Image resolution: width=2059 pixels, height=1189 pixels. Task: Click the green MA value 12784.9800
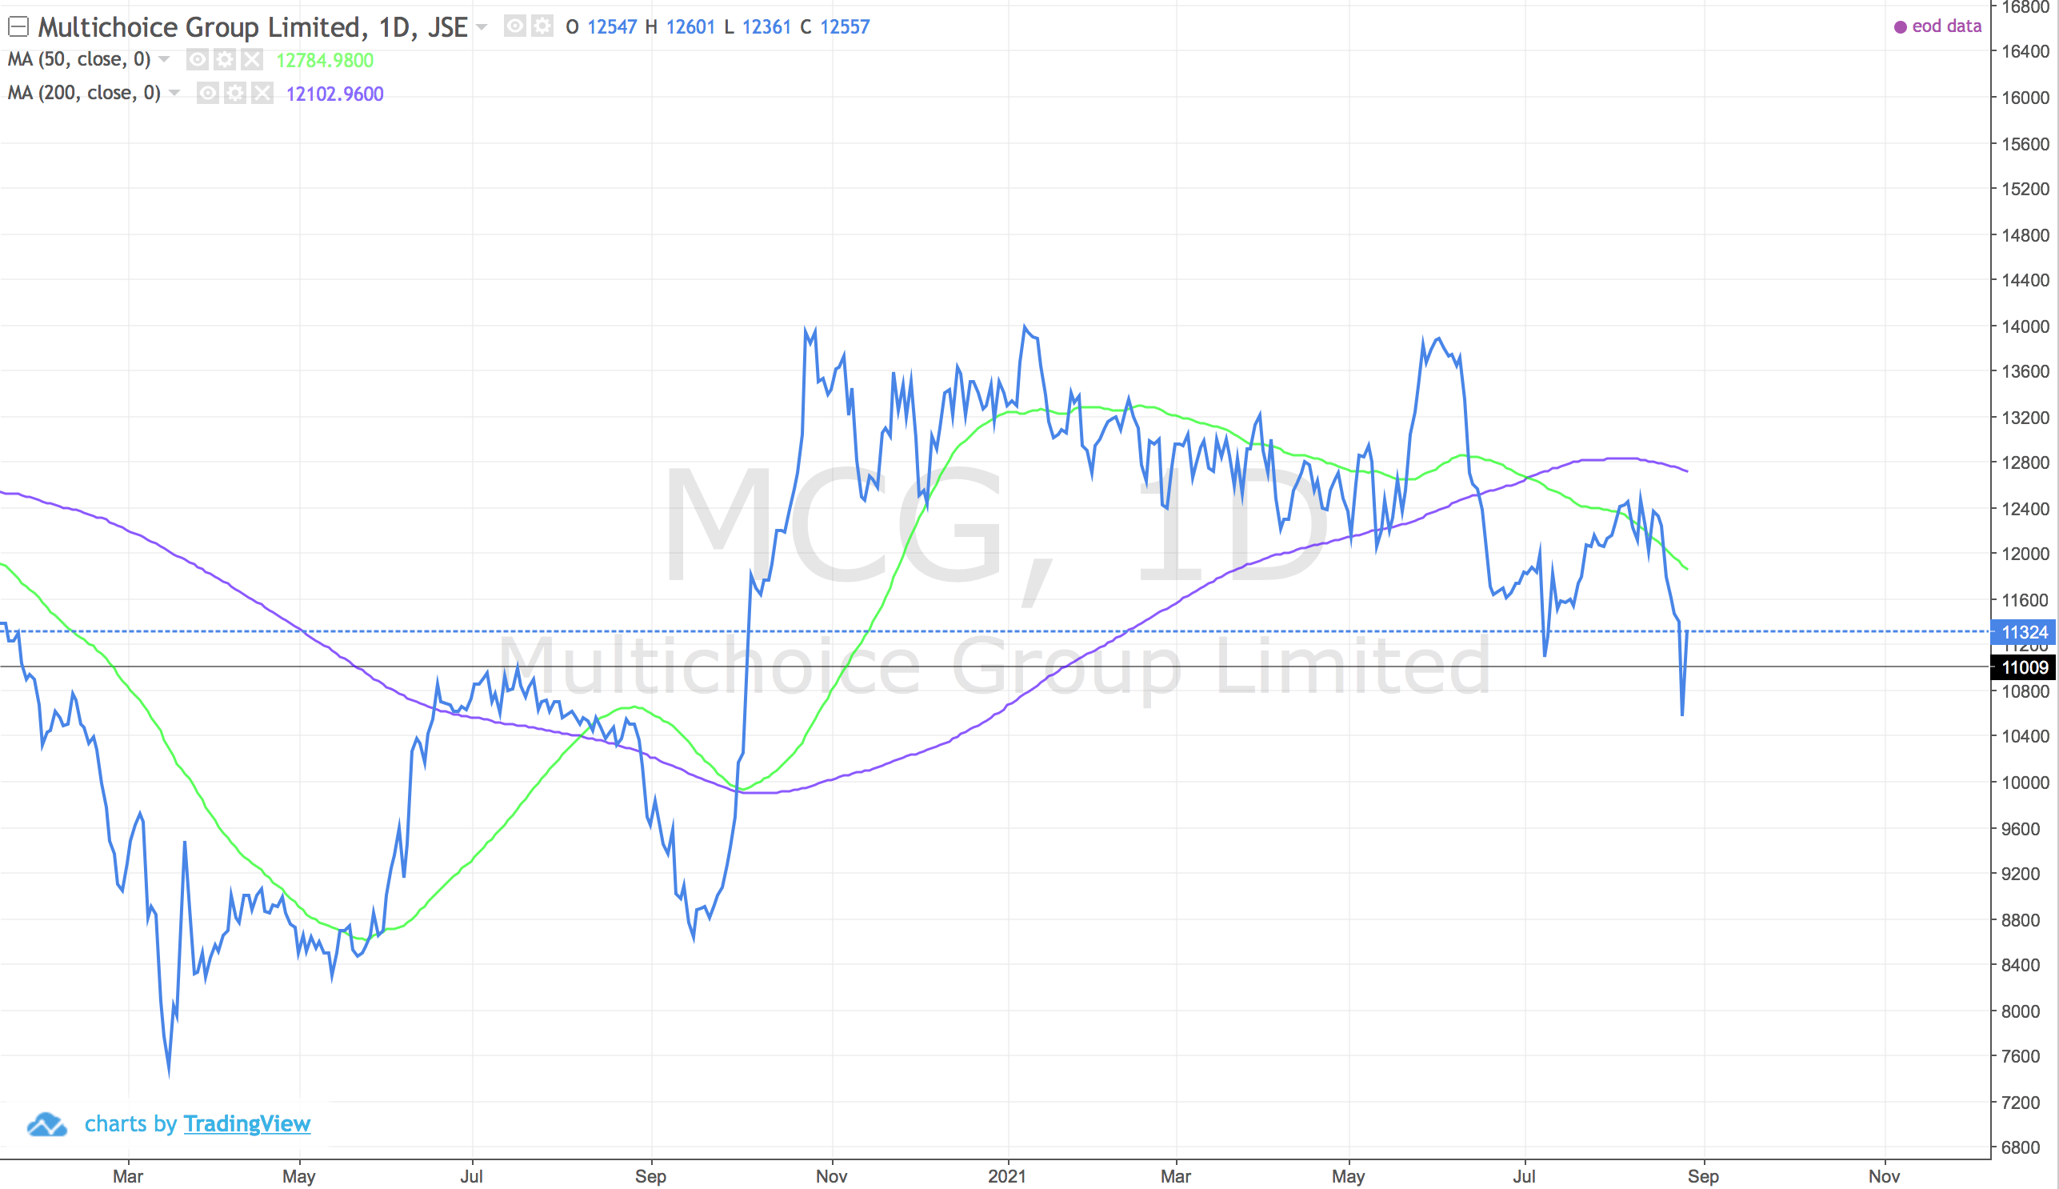coord(325,61)
